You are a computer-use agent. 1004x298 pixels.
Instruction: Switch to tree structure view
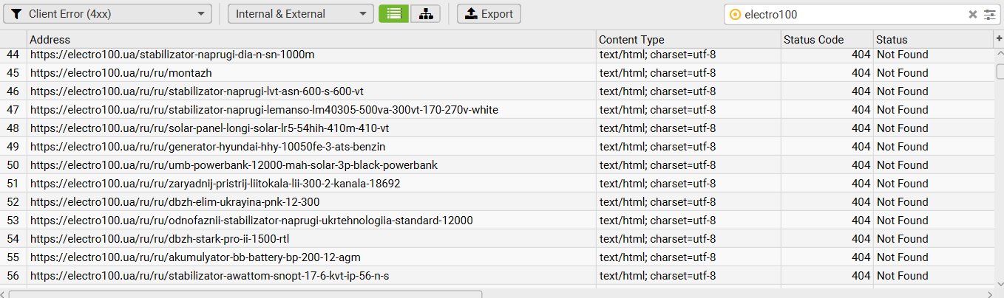[x=425, y=14]
